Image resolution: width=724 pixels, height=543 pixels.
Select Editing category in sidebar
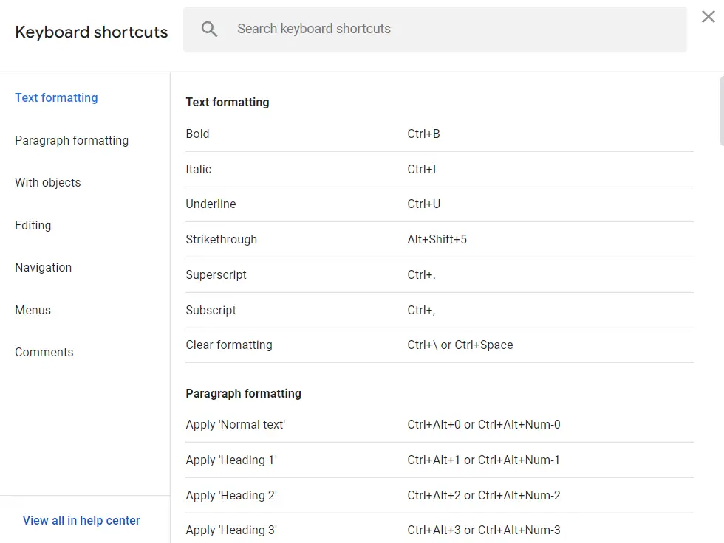click(33, 225)
